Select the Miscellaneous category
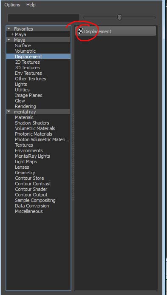The height and width of the screenshot is (295, 167). pos(29,211)
